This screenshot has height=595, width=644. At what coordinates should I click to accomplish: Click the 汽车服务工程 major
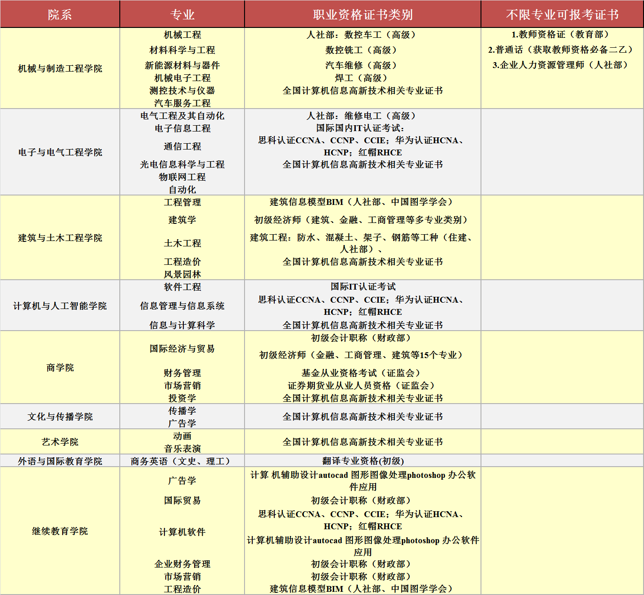182,103
